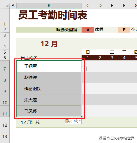This screenshot has width=137, height=143.
Task: Click the red V absence key cell
Action: coord(88,30)
